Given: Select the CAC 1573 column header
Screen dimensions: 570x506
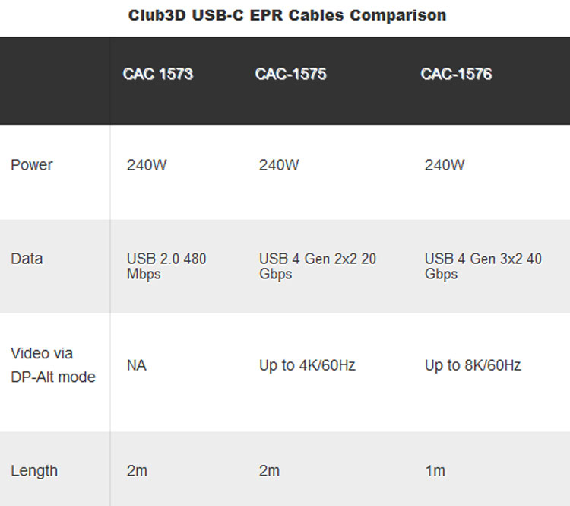Looking at the screenshot, I should tap(158, 74).
